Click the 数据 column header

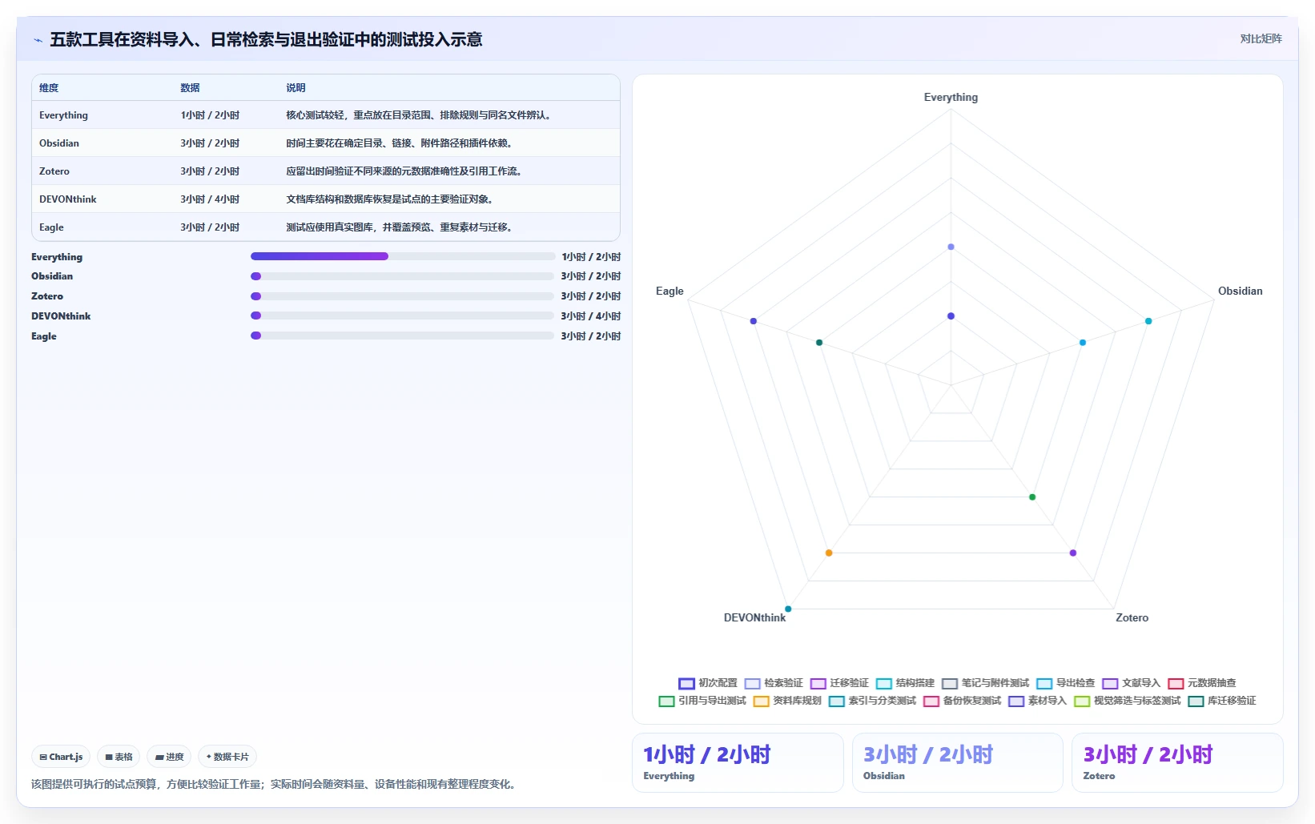pyautogui.click(x=190, y=88)
